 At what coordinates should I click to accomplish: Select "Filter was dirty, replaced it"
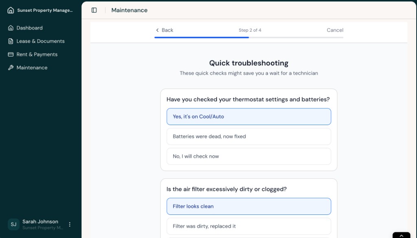coord(249,226)
